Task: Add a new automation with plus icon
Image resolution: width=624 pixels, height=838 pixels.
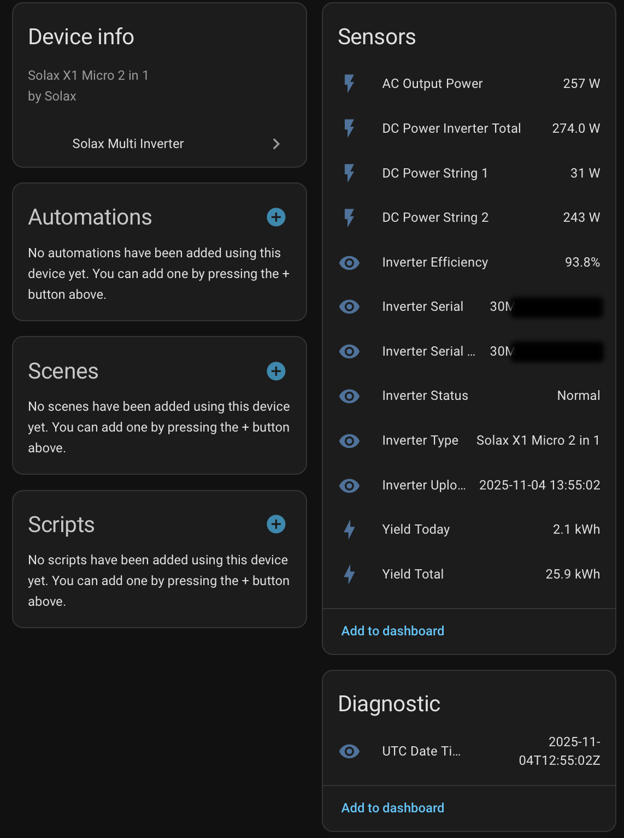Action: (276, 217)
